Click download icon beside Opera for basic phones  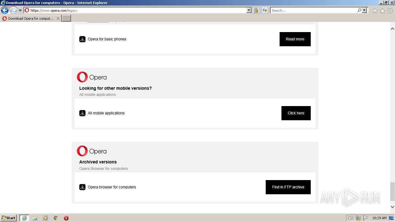(x=82, y=39)
